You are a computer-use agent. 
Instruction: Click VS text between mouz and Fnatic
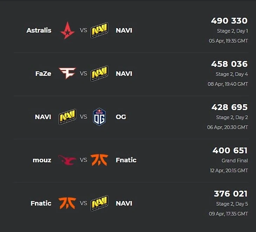pos(83,160)
